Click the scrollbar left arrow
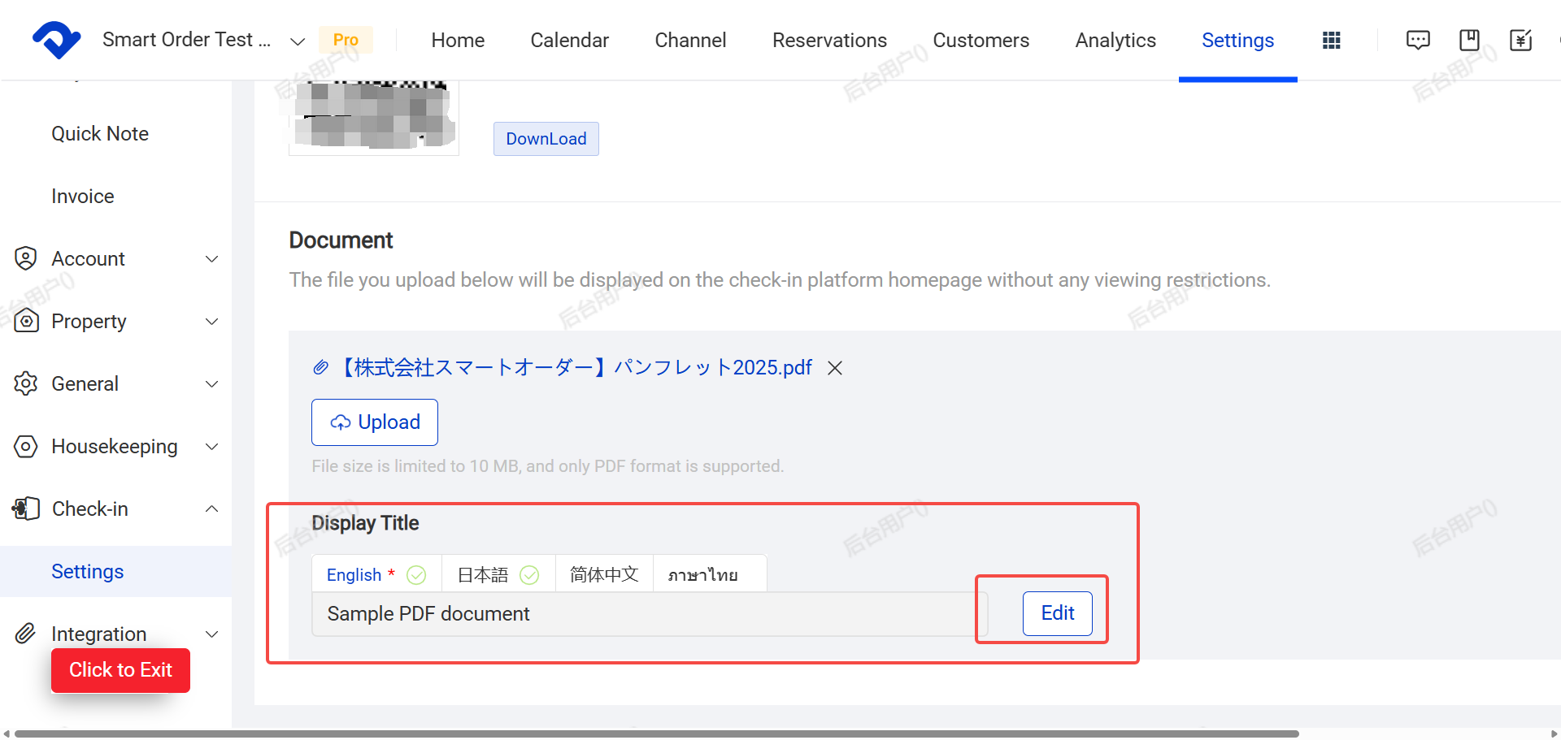The image size is (1561, 740). pyautogui.click(x=7, y=734)
